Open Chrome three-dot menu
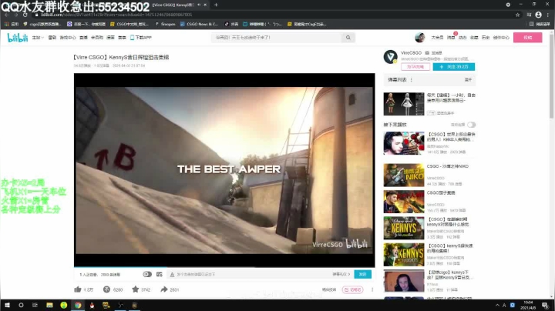Image resolution: width=555 pixels, height=311 pixels. tap(548, 15)
